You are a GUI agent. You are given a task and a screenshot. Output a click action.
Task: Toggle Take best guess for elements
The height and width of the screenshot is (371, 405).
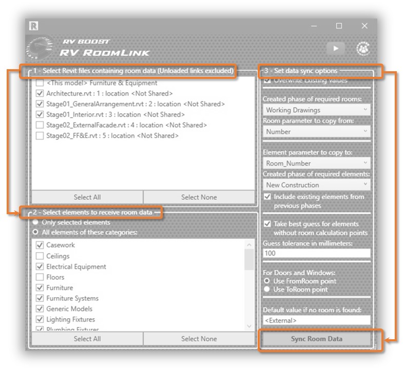(x=267, y=224)
